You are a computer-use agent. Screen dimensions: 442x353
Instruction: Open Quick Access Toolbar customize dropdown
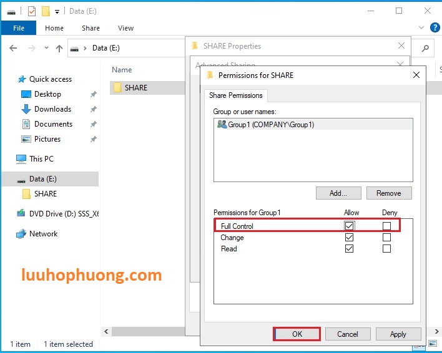pos(57,11)
